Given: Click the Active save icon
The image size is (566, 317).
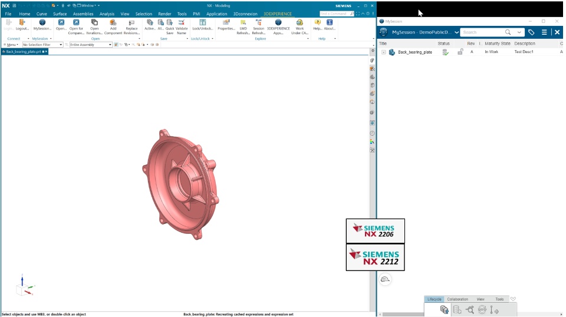Looking at the screenshot, I should point(150,23).
